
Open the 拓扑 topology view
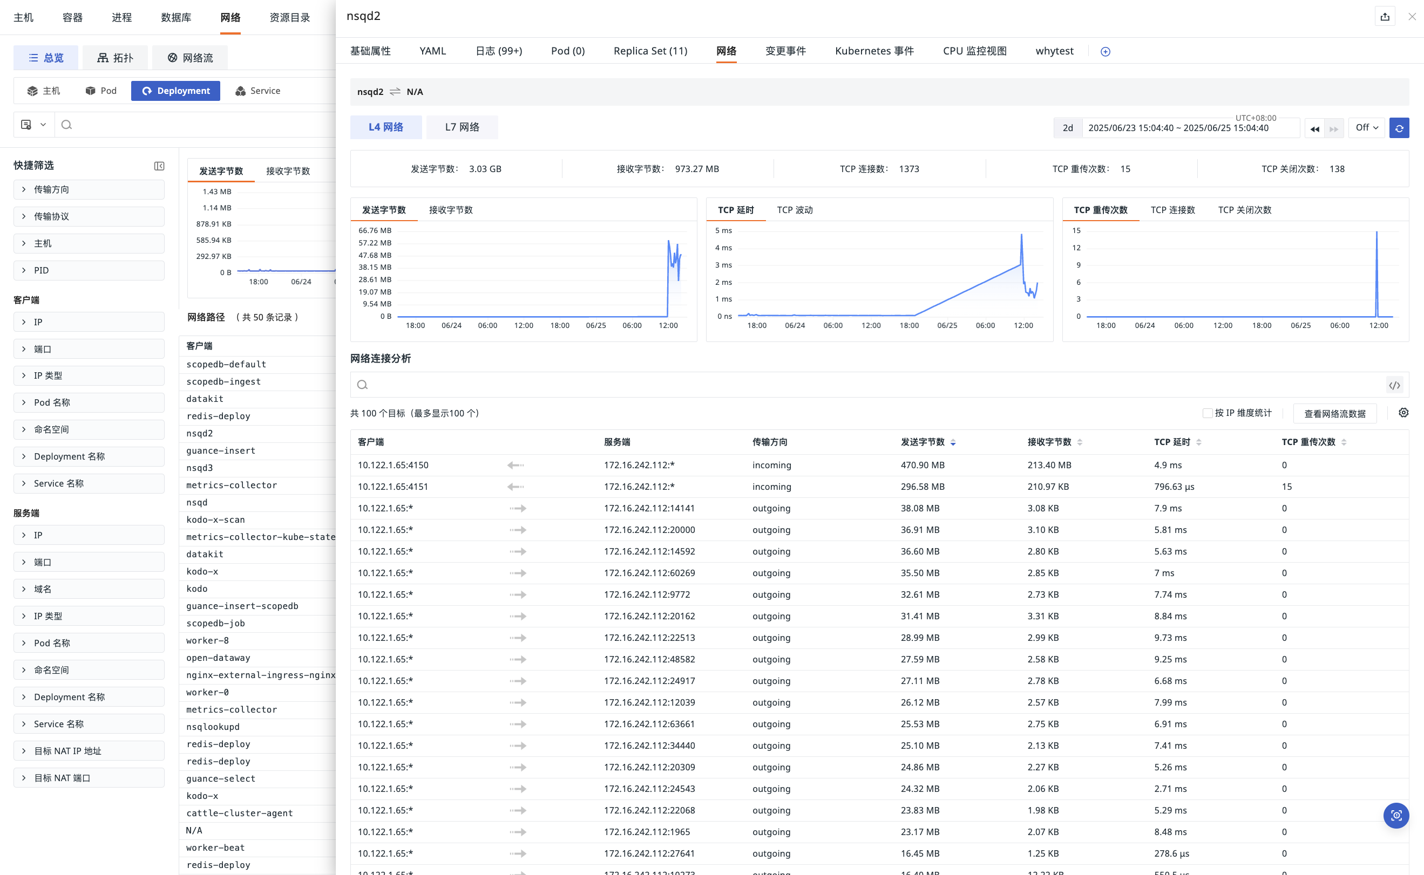[x=115, y=57]
